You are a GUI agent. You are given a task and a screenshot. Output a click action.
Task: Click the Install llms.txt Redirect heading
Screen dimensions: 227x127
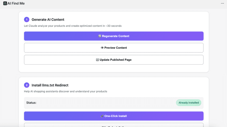50,85
